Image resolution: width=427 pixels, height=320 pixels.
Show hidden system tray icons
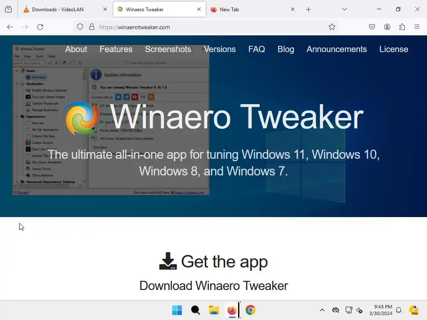pyautogui.click(x=322, y=310)
